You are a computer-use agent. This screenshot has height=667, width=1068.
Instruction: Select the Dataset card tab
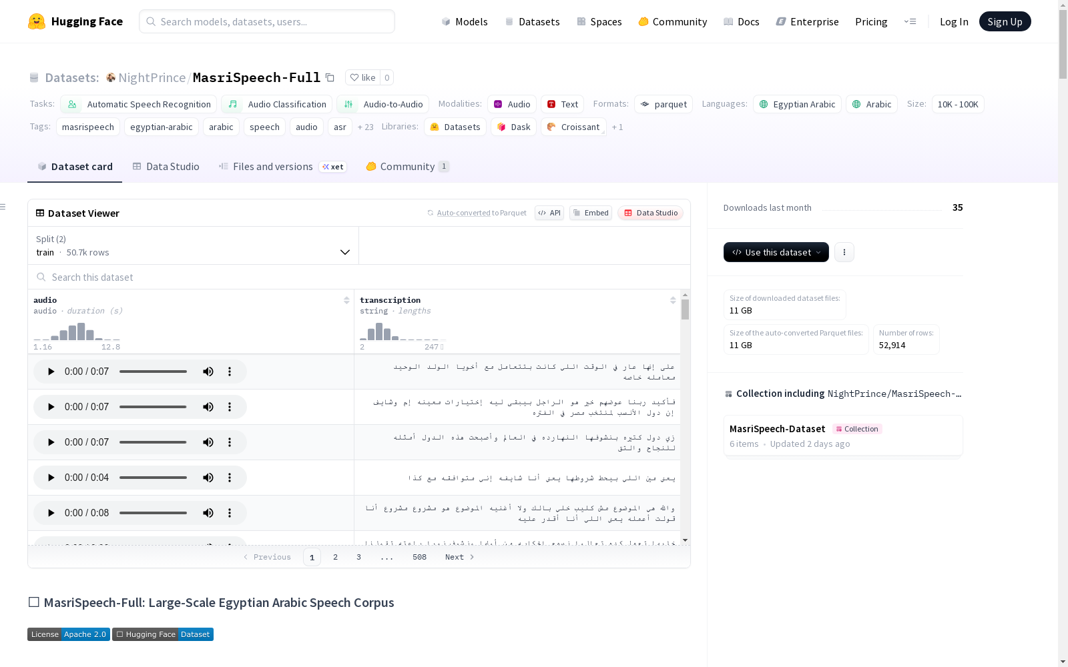point(75,167)
